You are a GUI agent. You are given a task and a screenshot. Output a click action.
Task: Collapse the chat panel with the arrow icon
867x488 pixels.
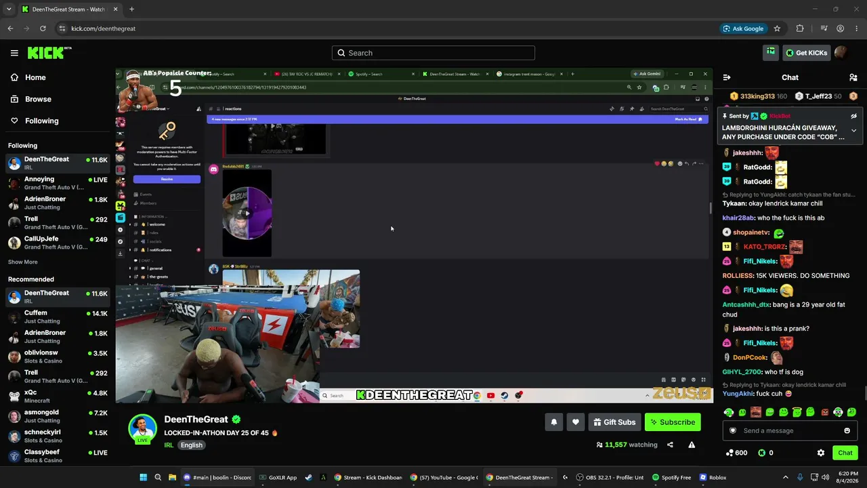(727, 77)
